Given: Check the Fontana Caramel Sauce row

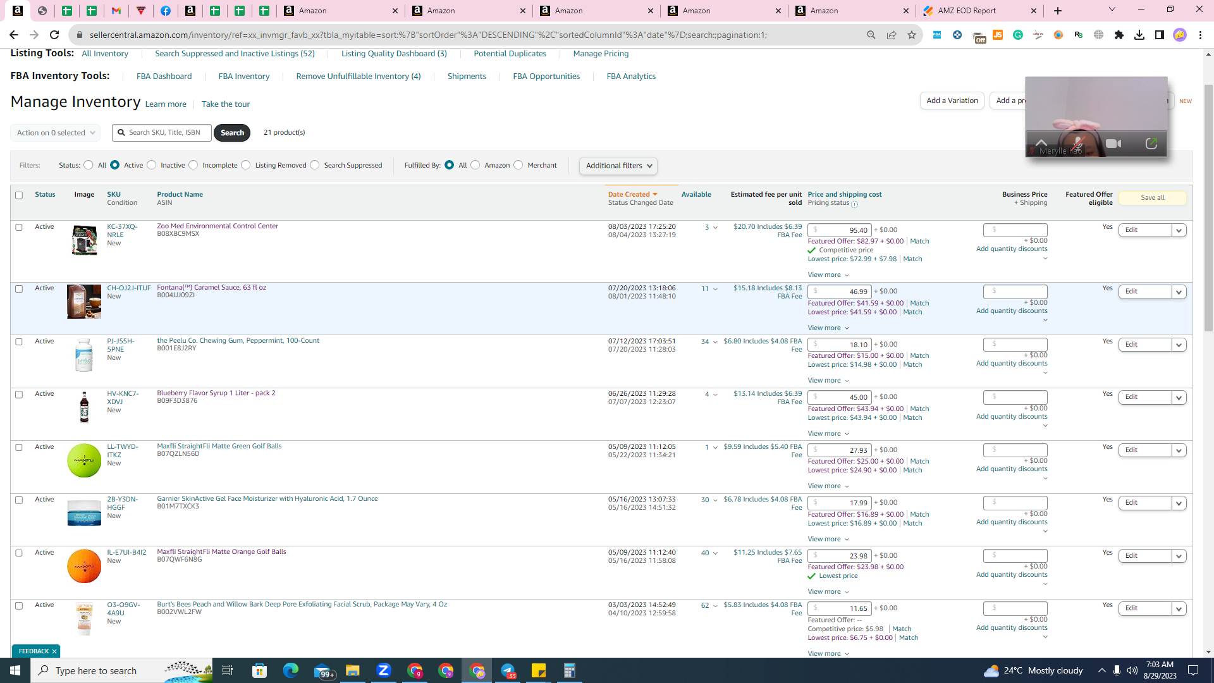Looking at the screenshot, I should pyautogui.click(x=19, y=289).
